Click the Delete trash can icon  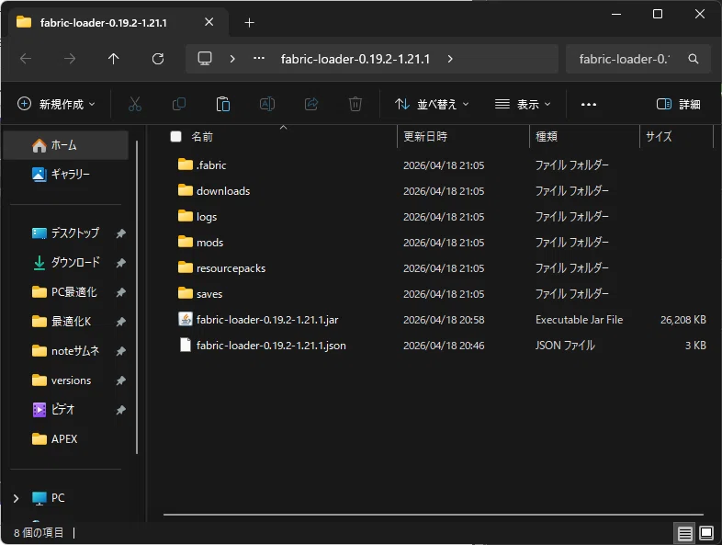tap(355, 104)
